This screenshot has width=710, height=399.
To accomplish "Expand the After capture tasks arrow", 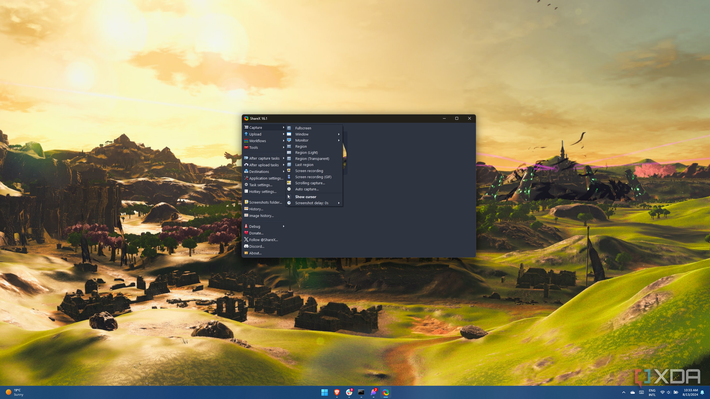I will [x=283, y=158].
